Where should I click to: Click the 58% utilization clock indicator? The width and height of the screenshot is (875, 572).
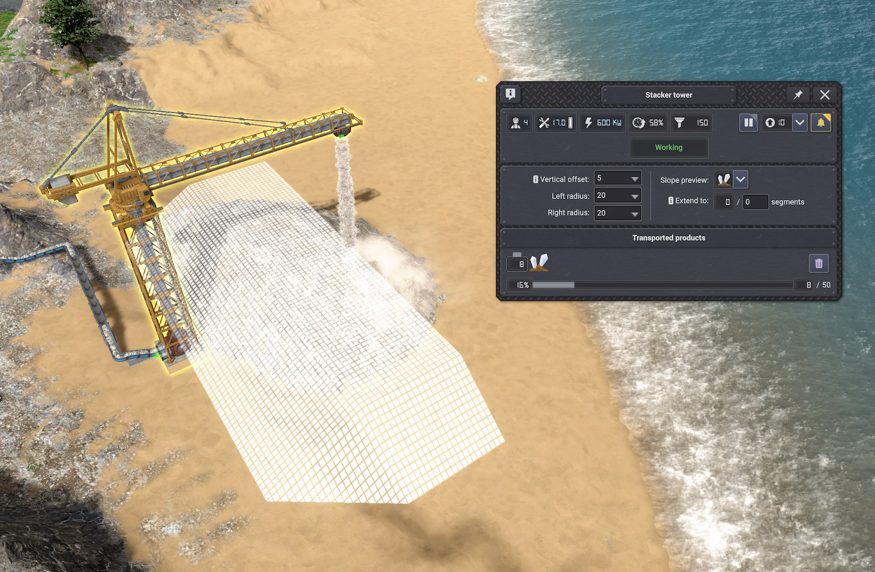(x=648, y=123)
